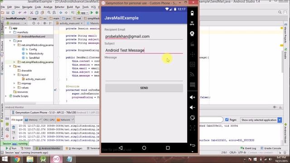Open the Navigate menu
The image size is (290, 163).
[x=27, y=7]
